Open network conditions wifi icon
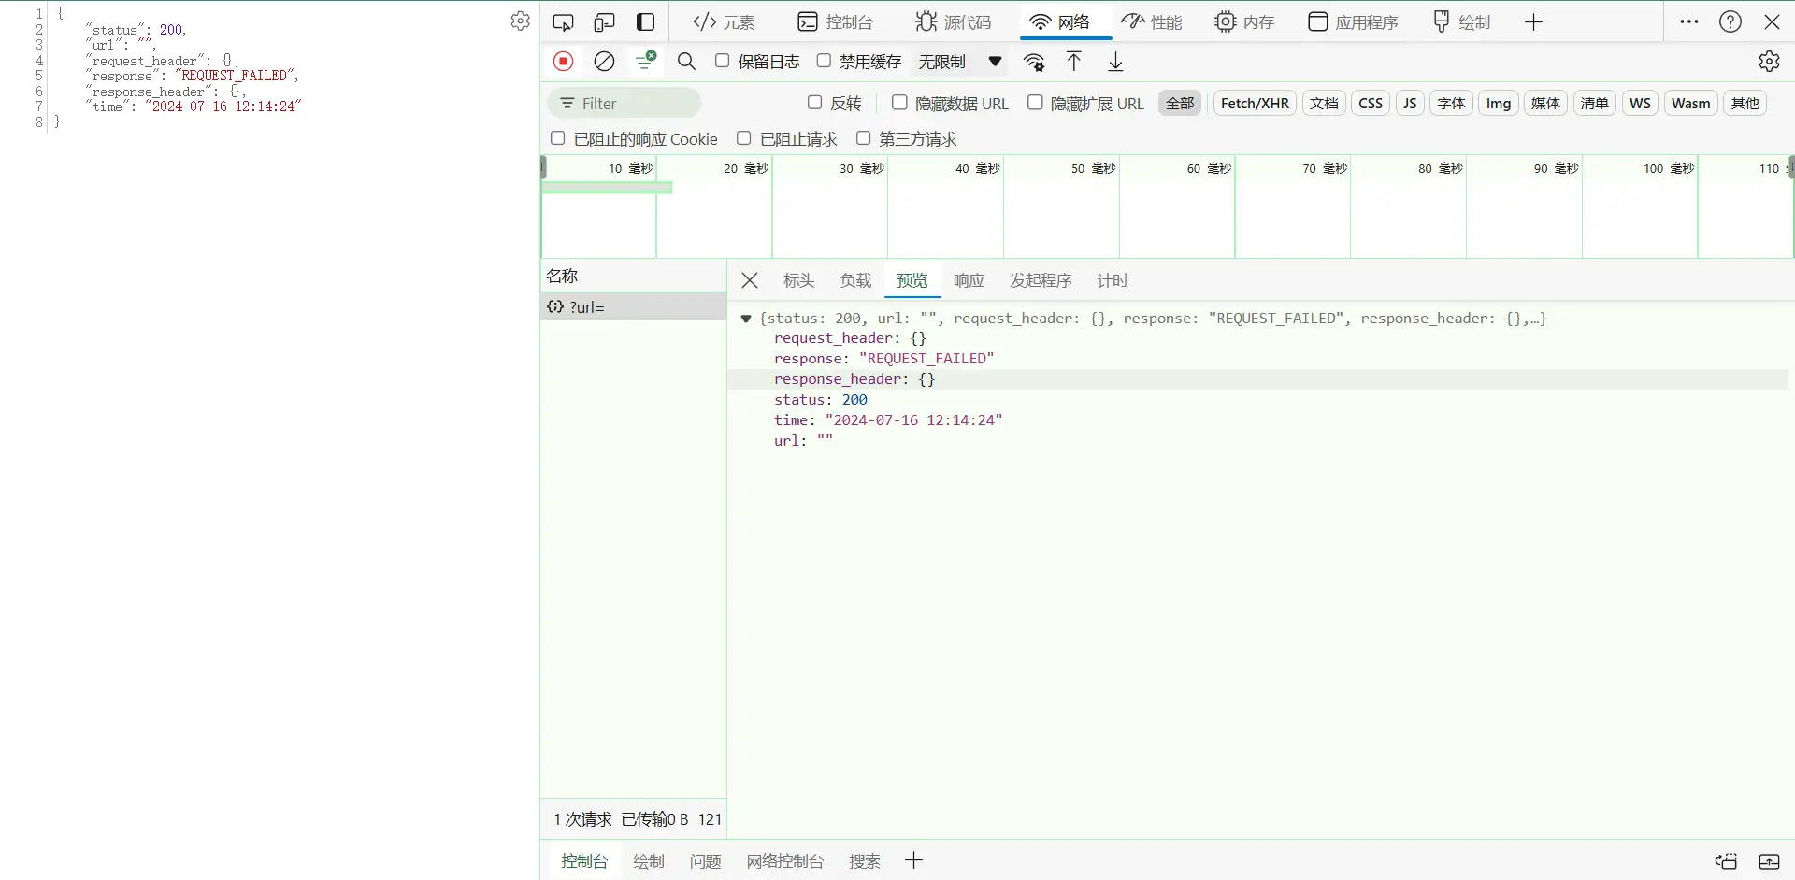Image resolution: width=1795 pixels, height=880 pixels. pos(1034,62)
